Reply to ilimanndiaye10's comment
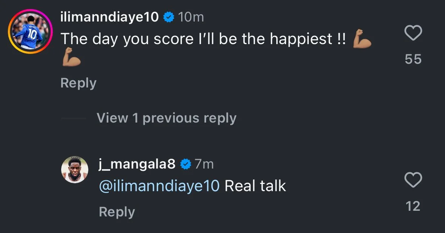445x233 pixels. 78,83
